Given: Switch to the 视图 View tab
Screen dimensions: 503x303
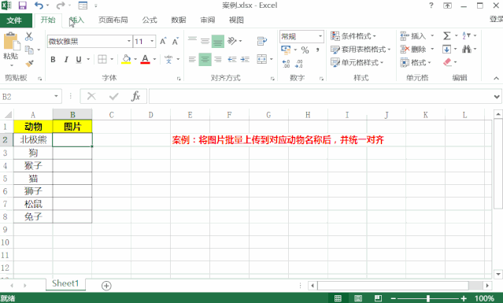Looking at the screenshot, I should 236,20.
